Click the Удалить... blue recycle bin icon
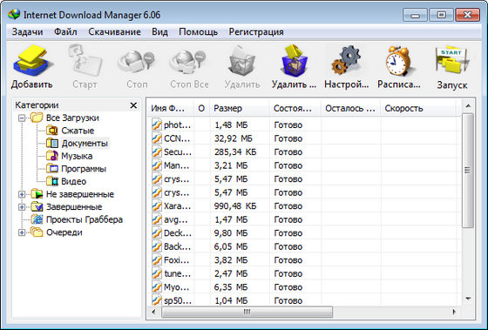The height and width of the screenshot is (330, 488). (294, 61)
